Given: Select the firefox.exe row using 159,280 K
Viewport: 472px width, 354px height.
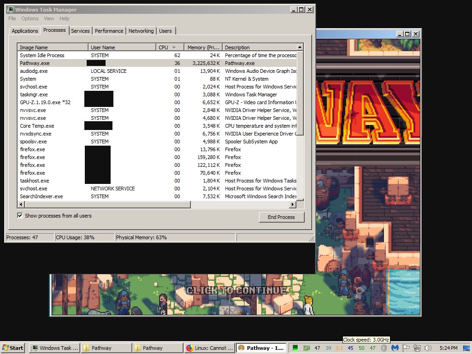Looking at the screenshot, I should coord(157,157).
